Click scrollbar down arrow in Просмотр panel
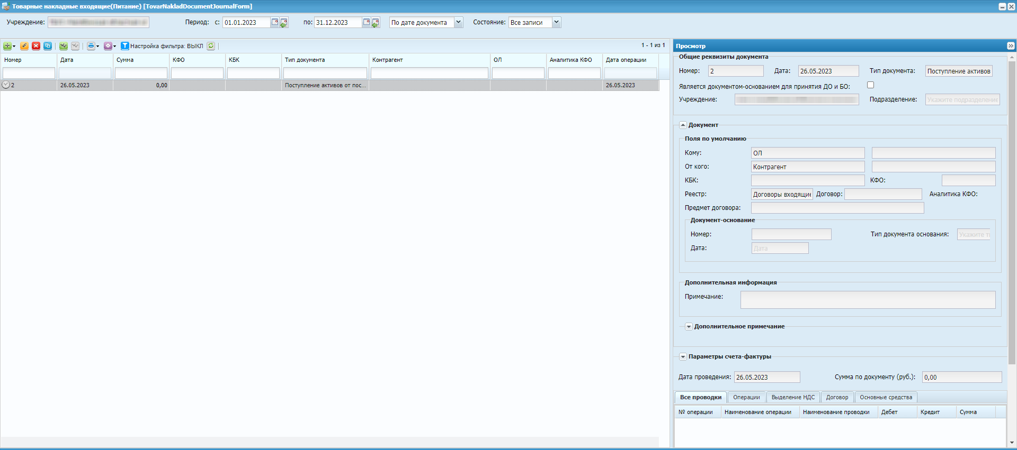This screenshot has width=1017, height=450. click(1012, 443)
